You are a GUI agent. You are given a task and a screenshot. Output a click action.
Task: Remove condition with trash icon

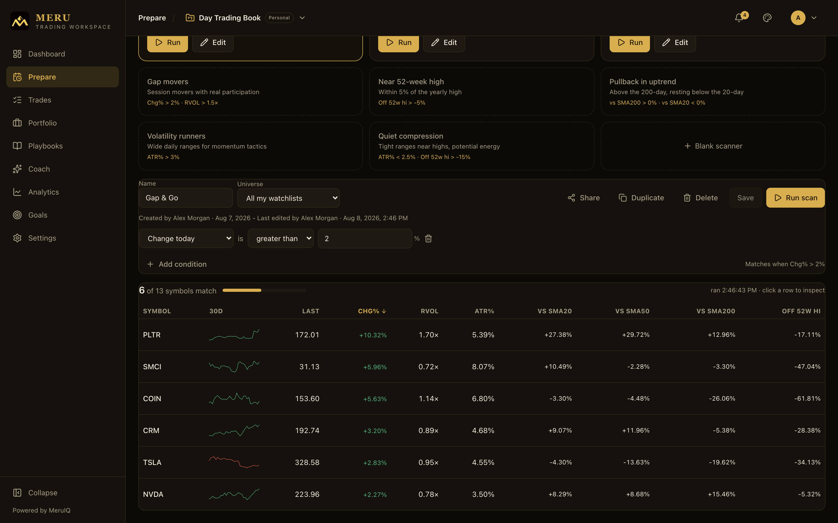[x=428, y=238]
